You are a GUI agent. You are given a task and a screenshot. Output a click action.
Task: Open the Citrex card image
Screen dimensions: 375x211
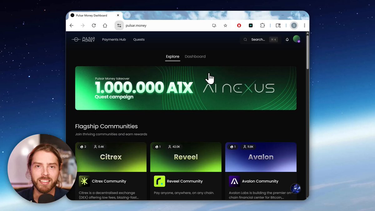coord(111,157)
